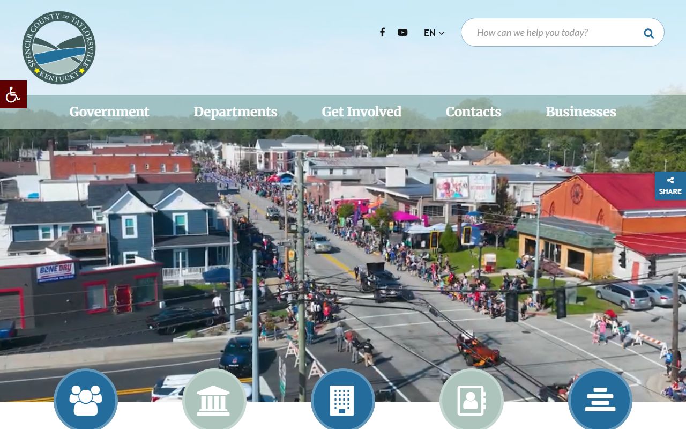Click the blue SHARE button
The height and width of the screenshot is (429, 686).
click(x=670, y=186)
